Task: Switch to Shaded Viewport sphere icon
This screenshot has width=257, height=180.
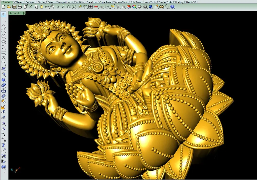Action: pyautogui.click(x=140, y=7)
